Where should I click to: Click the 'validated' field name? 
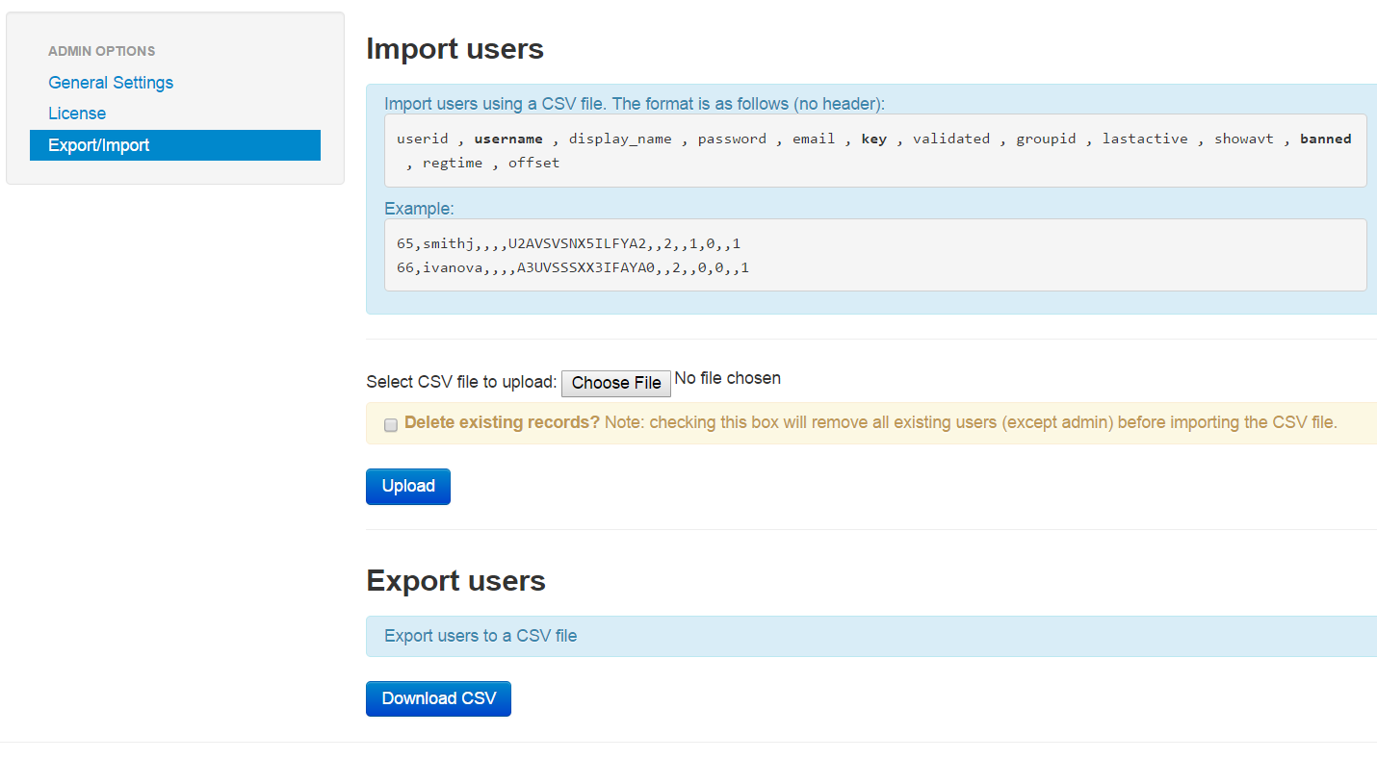tap(951, 139)
